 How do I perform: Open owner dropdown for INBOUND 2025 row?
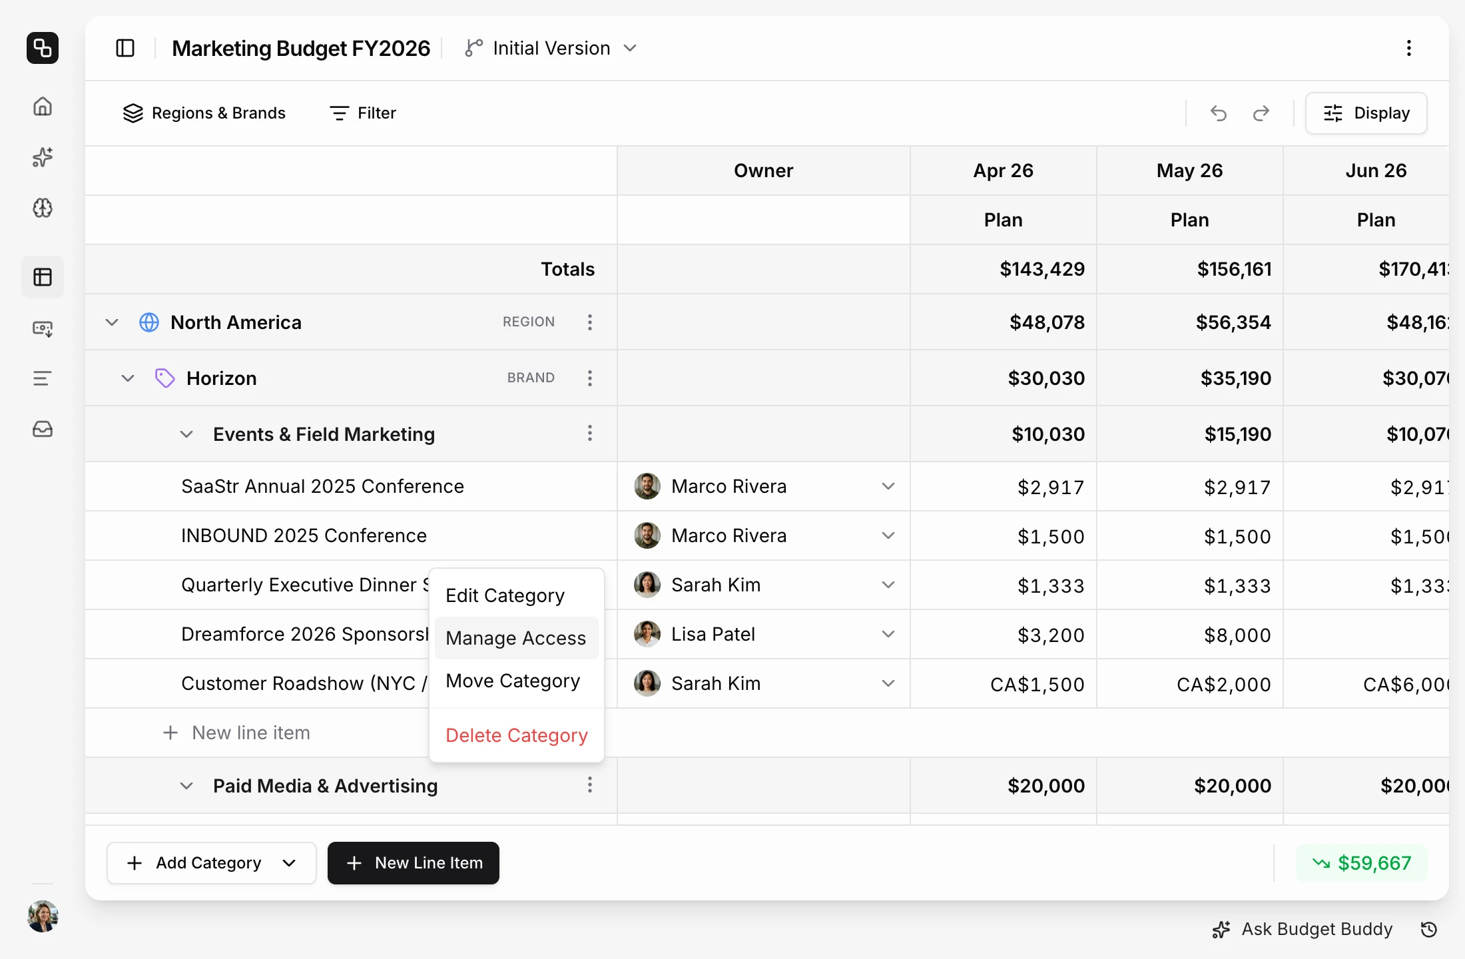pos(888,535)
